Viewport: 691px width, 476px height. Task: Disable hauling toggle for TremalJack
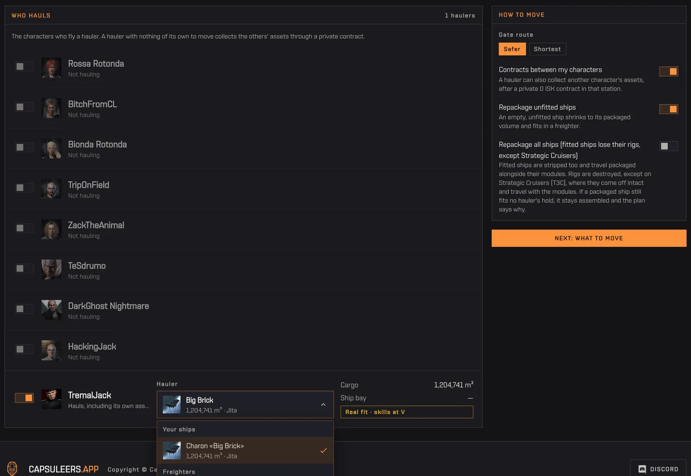pos(24,398)
